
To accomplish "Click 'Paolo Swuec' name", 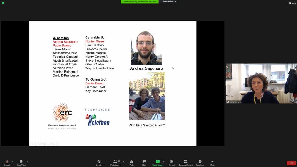I will tap(62, 46).
